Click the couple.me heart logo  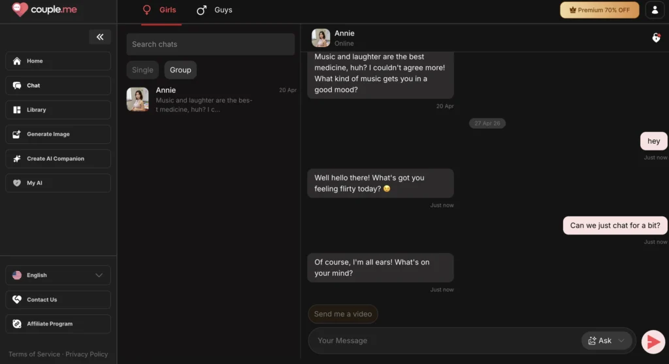(x=20, y=9)
